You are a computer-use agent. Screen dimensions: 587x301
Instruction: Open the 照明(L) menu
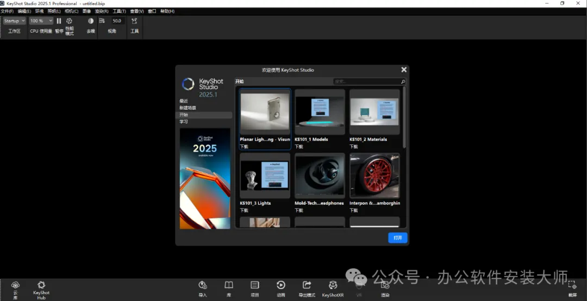click(x=54, y=11)
